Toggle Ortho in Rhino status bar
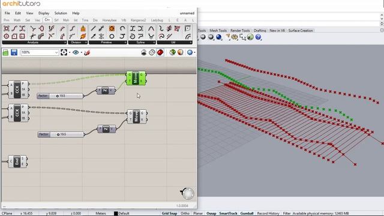Image resolution: width=384 pixels, height=216 pixels. (185, 214)
